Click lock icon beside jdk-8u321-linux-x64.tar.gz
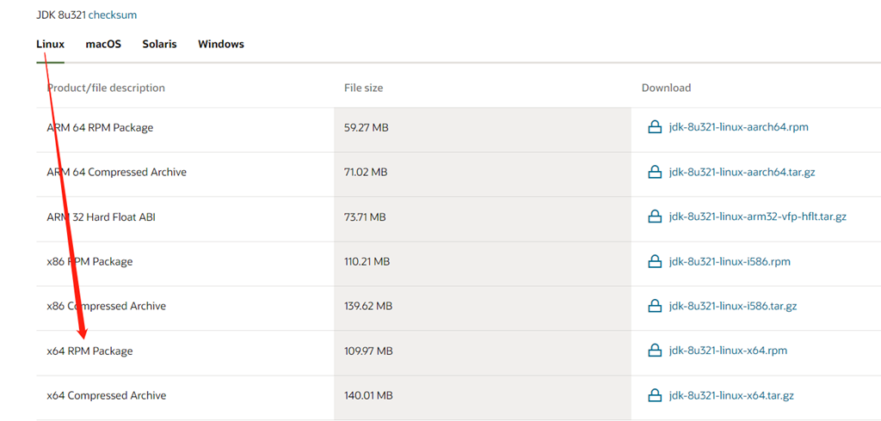 point(654,395)
